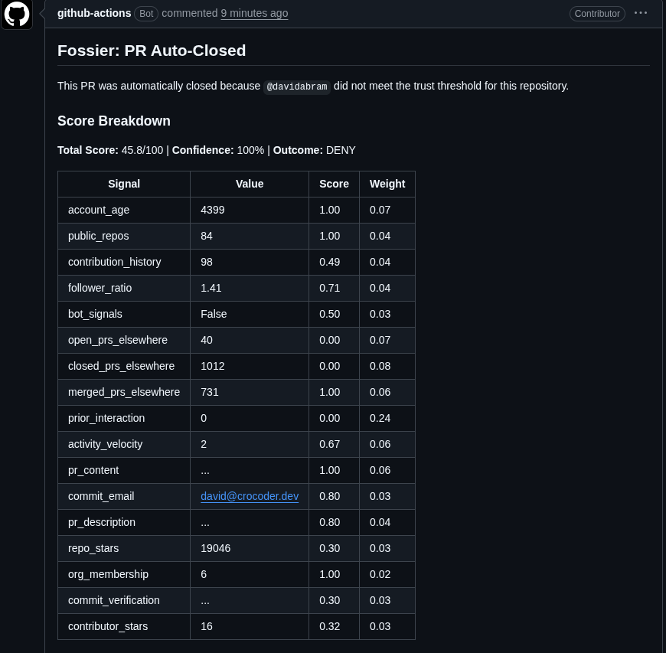
Task: Click the Signal column header
Action: tap(124, 184)
